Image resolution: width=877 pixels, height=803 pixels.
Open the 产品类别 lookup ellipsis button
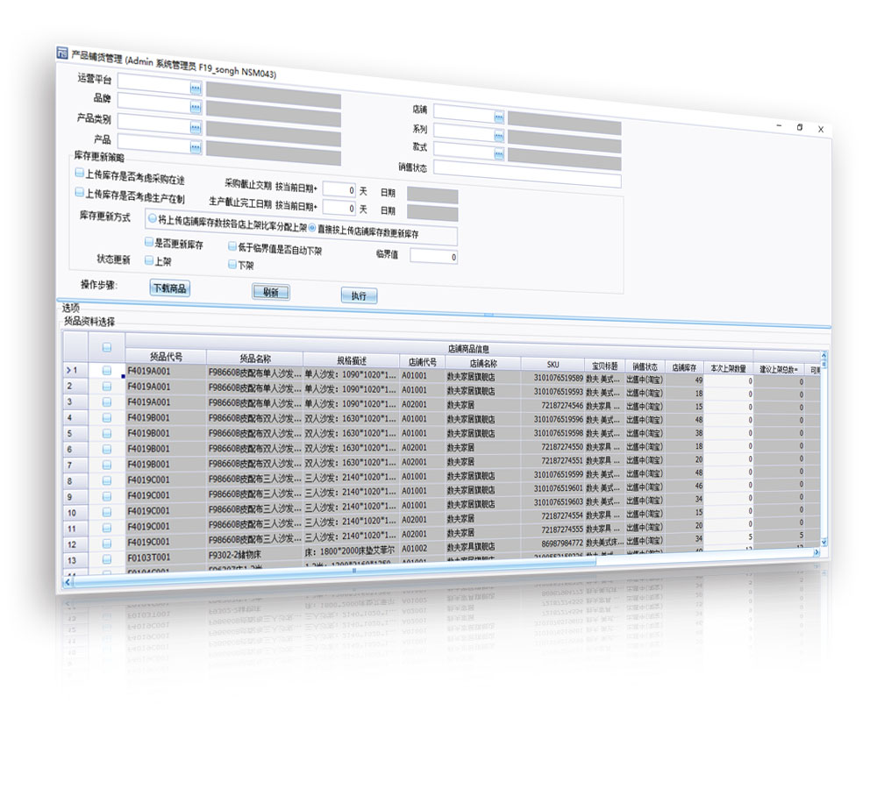click(x=196, y=124)
